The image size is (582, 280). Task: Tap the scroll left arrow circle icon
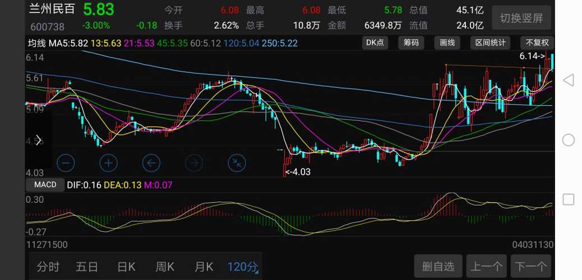151,163
